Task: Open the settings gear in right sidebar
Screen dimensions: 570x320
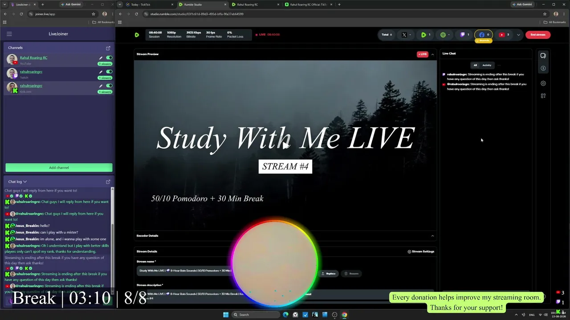Action: point(543,83)
